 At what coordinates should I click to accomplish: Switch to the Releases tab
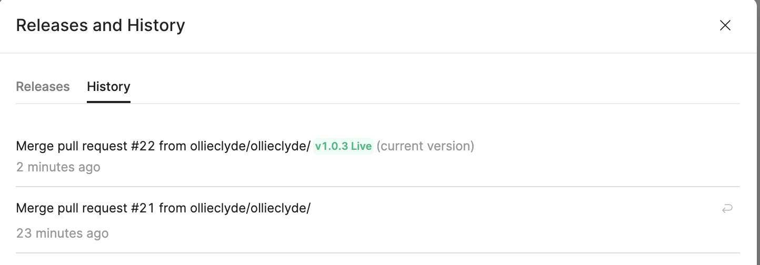43,87
